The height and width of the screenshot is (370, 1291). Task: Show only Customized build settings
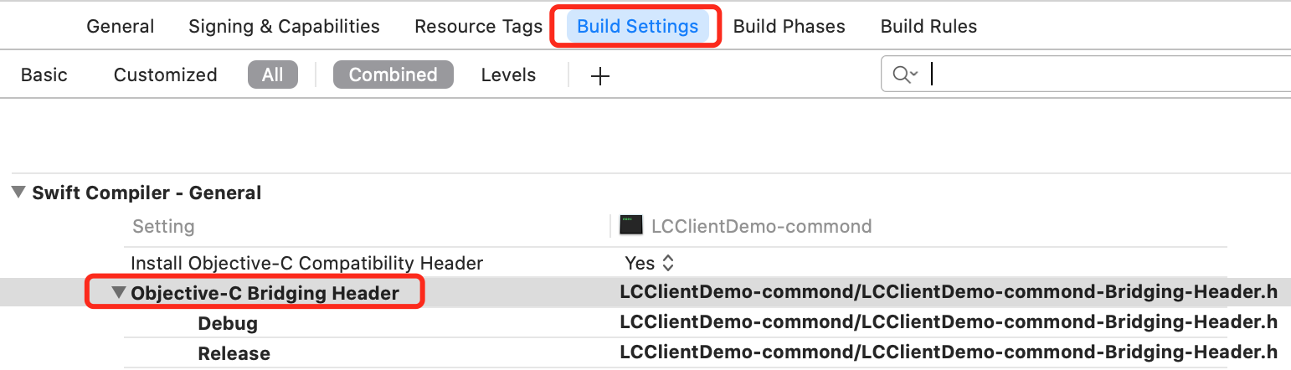click(165, 75)
